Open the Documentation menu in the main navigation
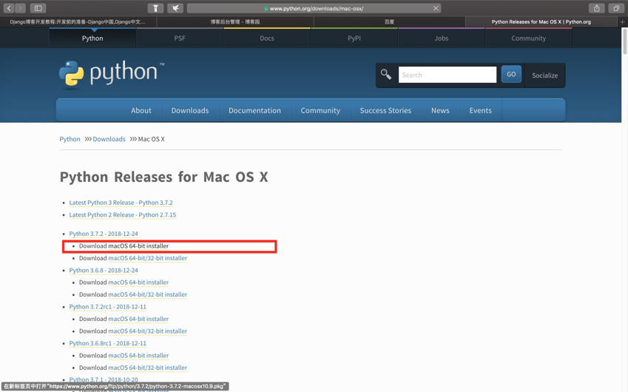 [x=254, y=110]
